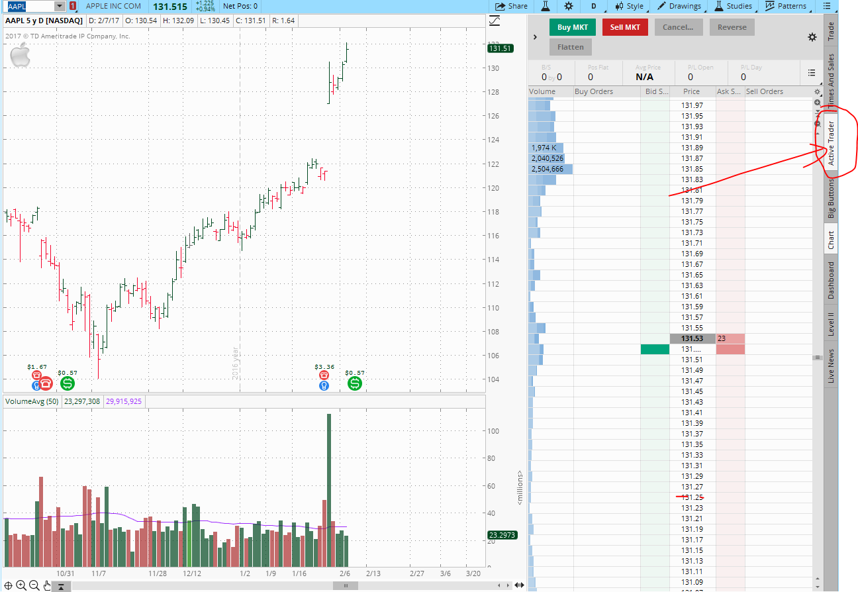The width and height of the screenshot is (858, 592).
Task: Click the Cancel... button
Action: coord(678,27)
